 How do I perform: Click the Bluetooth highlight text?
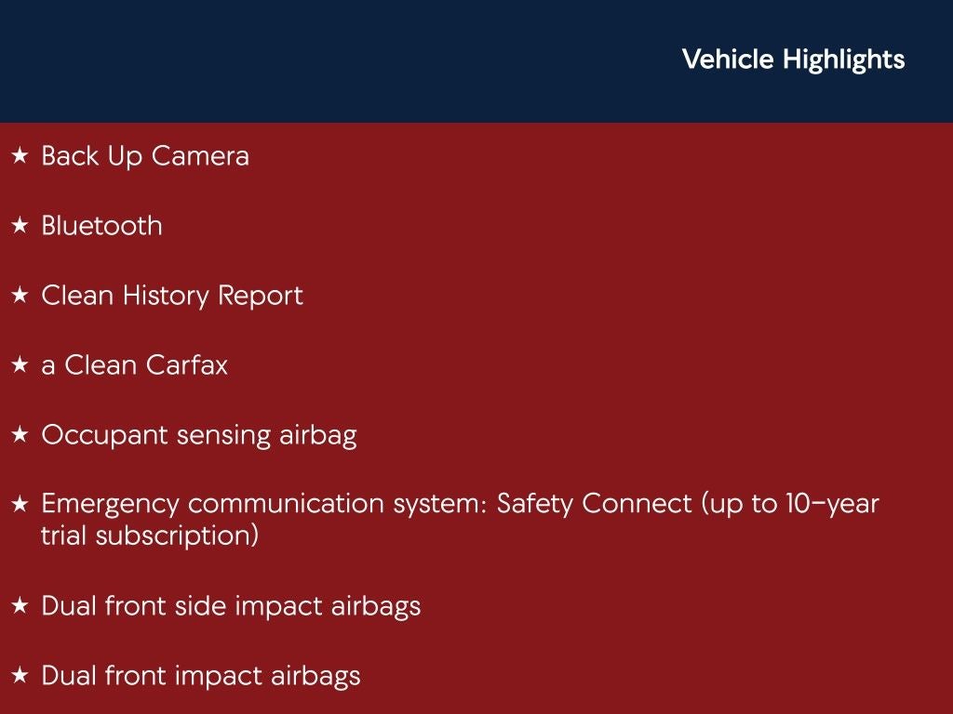click(x=101, y=226)
